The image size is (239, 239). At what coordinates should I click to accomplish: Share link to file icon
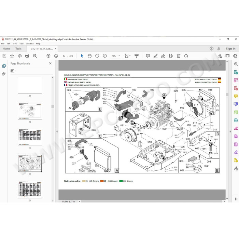coord(220,56)
